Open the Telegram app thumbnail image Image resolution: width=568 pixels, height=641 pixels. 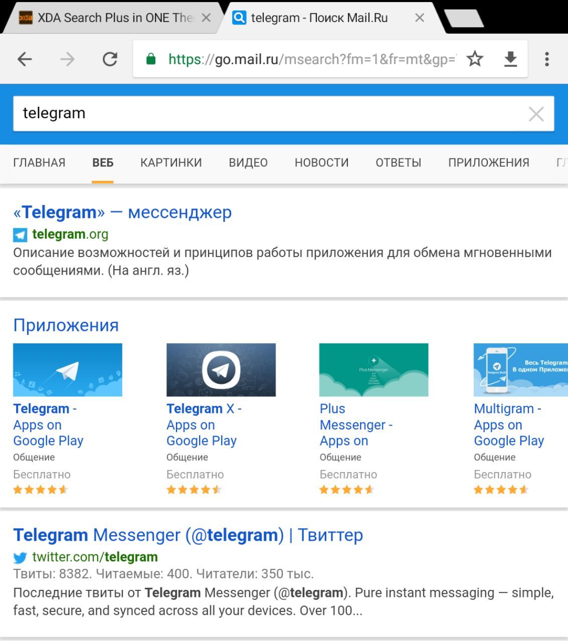68,370
